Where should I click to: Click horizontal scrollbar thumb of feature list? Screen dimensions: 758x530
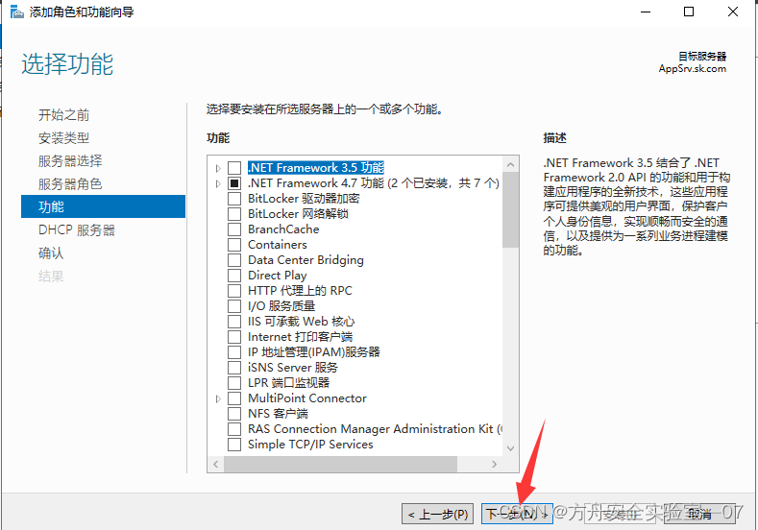(x=340, y=465)
